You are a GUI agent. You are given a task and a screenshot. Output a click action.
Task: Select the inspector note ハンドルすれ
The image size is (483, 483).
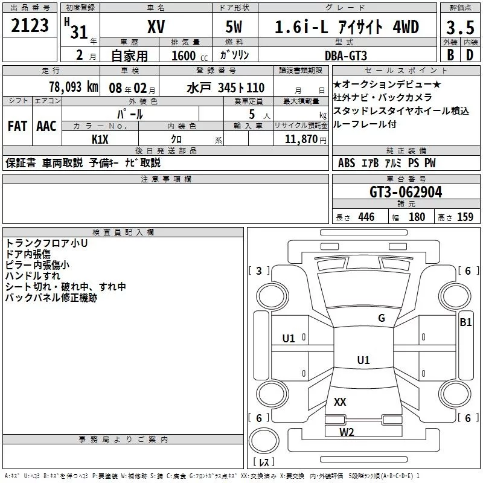coord(33,276)
